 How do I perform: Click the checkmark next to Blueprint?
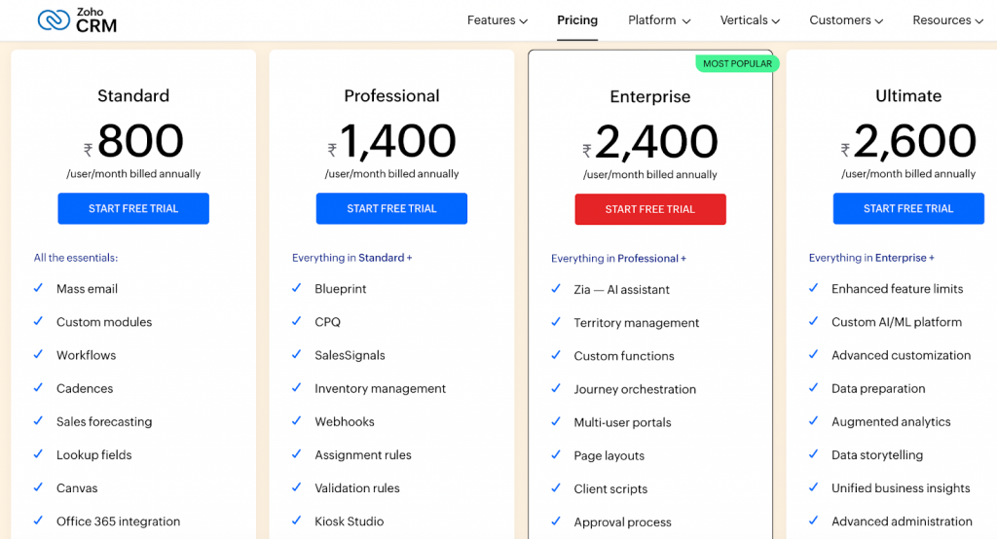[296, 288]
